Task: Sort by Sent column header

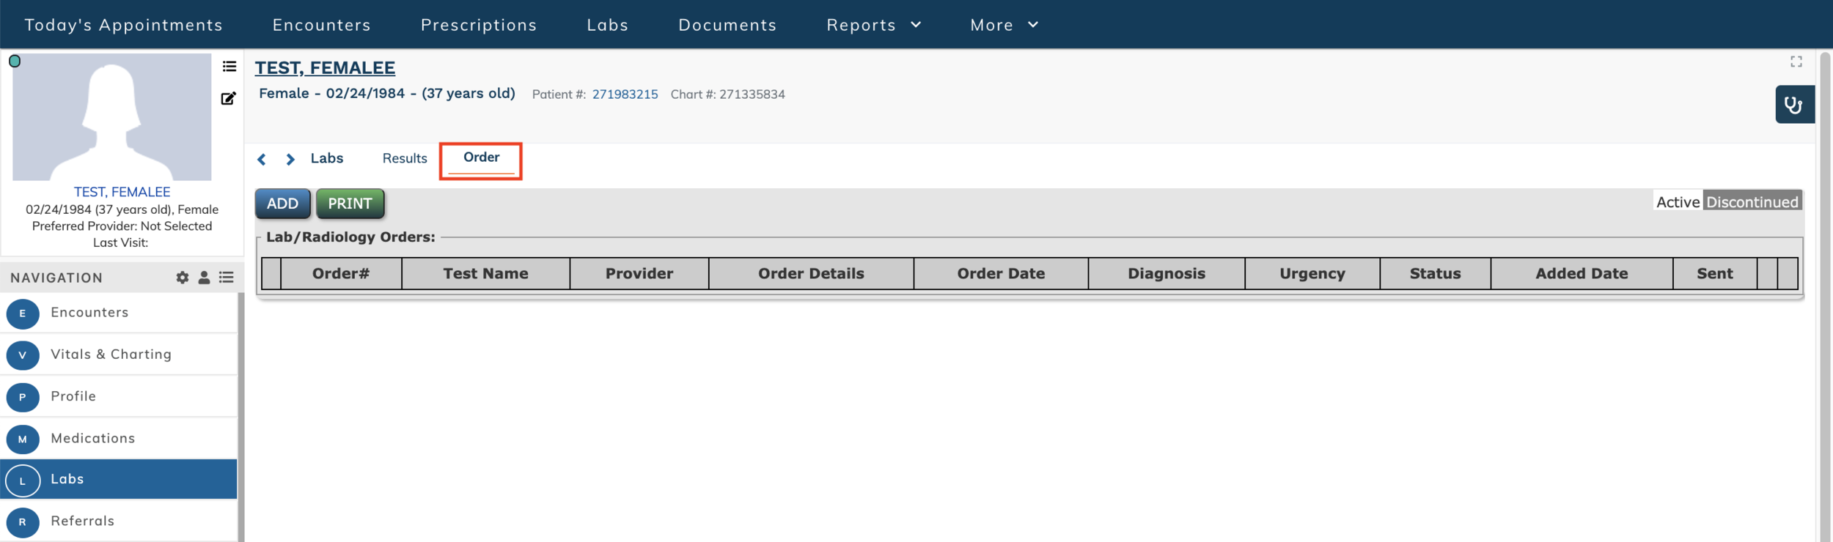Action: (x=1715, y=273)
